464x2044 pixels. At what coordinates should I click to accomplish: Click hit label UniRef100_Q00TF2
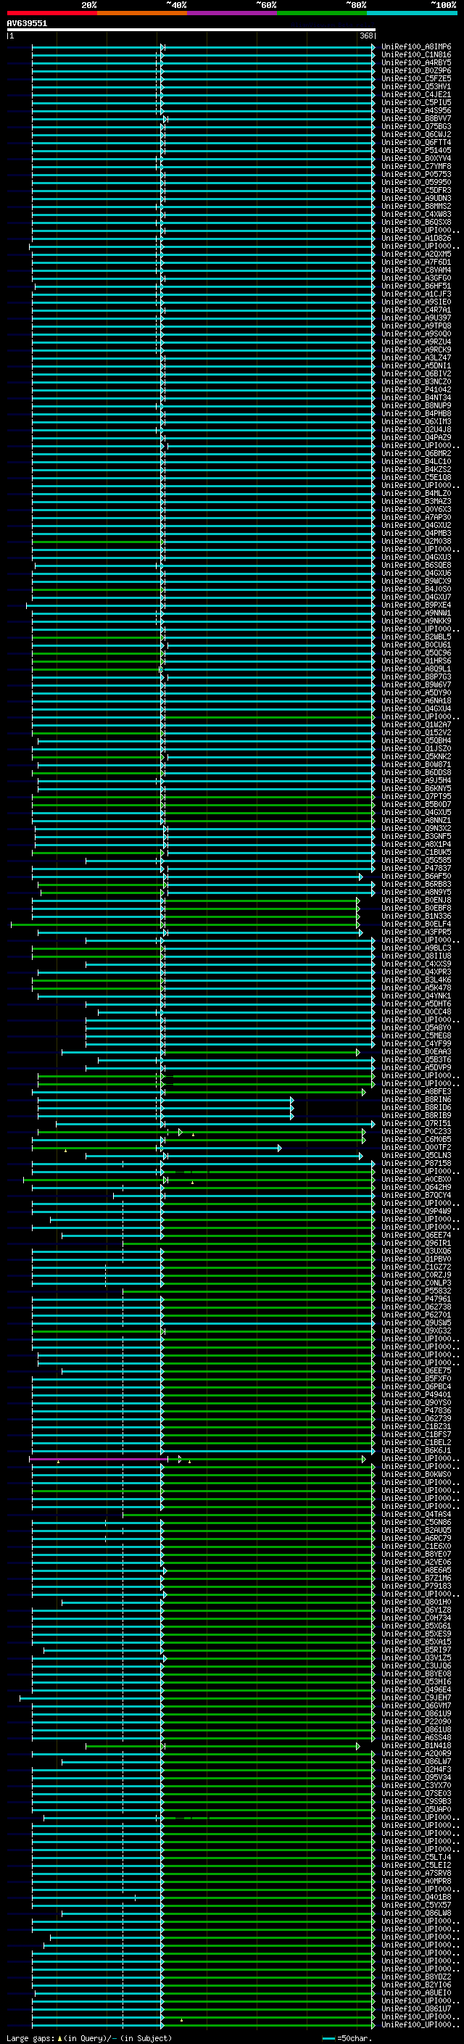tap(416, 1146)
